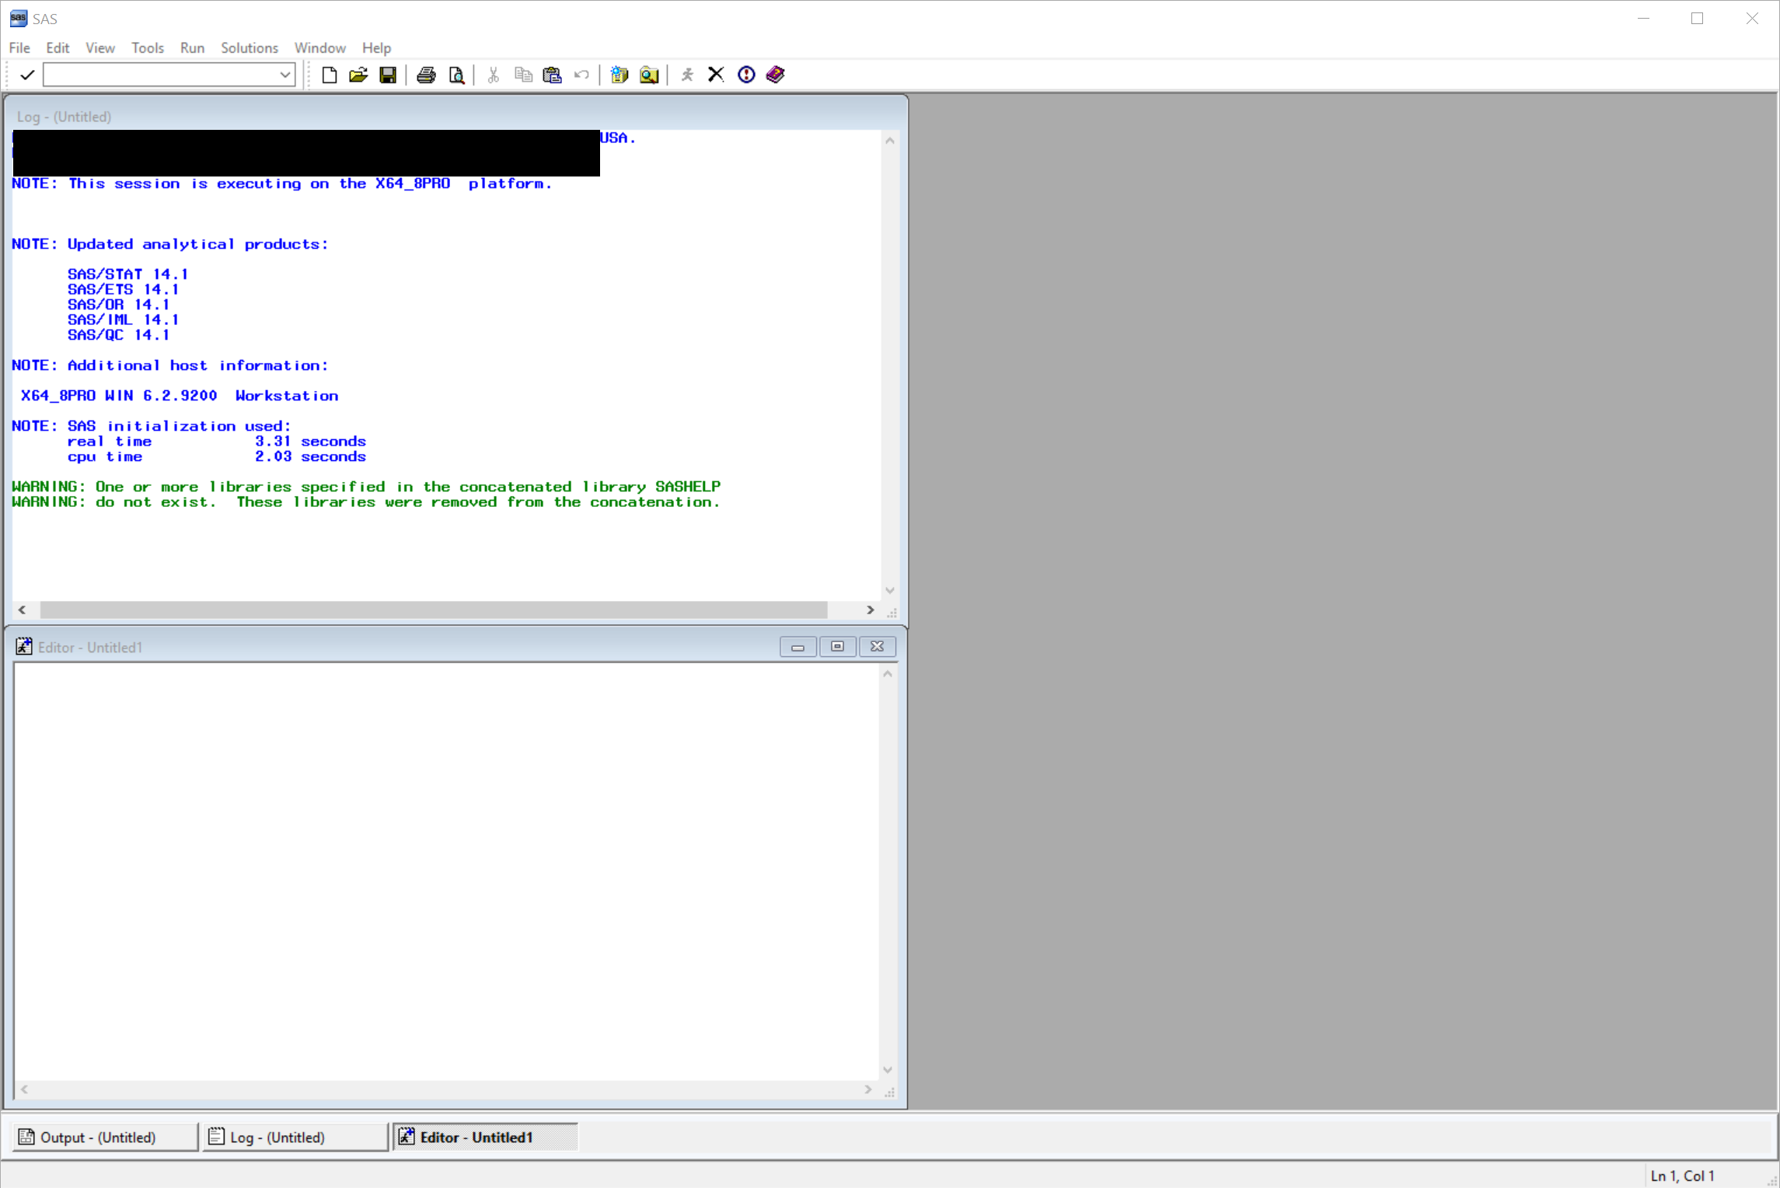
Task: Save using the floppy disk icon
Action: [388, 75]
